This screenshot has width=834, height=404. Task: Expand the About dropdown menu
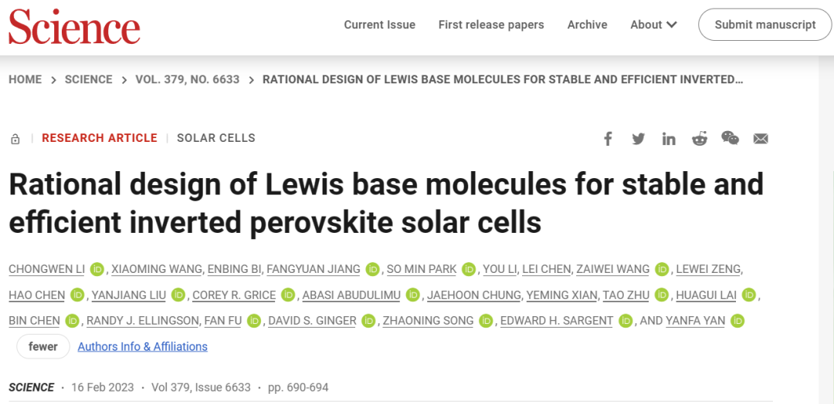(x=653, y=25)
